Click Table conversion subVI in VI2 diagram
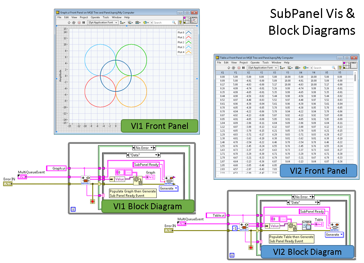 307,225
